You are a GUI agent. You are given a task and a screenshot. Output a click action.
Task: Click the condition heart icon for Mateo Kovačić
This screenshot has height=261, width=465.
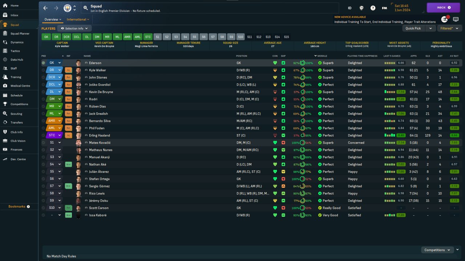[275, 142]
